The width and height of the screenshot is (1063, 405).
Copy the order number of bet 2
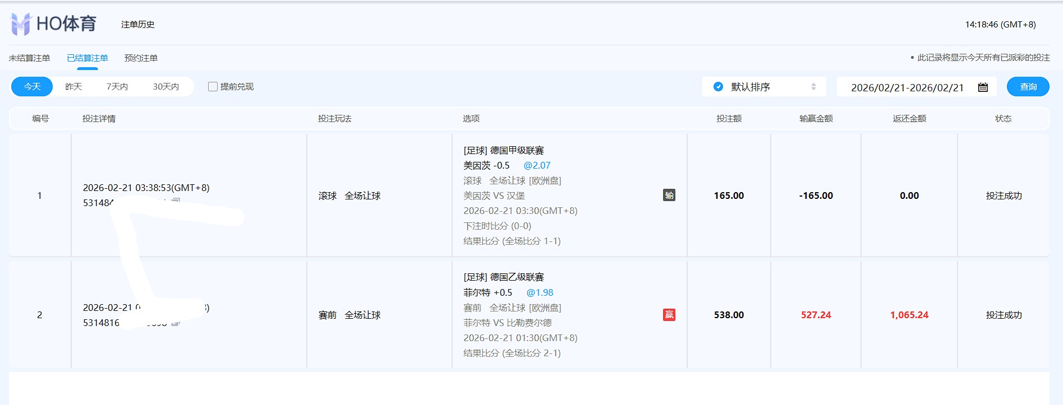(x=176, y=323)
